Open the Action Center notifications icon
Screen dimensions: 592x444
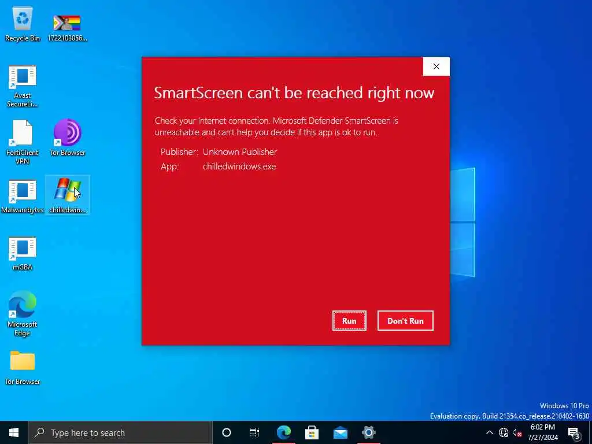[x=573, y=433]
